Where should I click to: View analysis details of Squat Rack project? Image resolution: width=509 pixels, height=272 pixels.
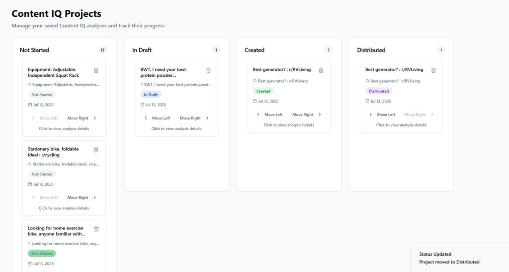pos(64,128)
